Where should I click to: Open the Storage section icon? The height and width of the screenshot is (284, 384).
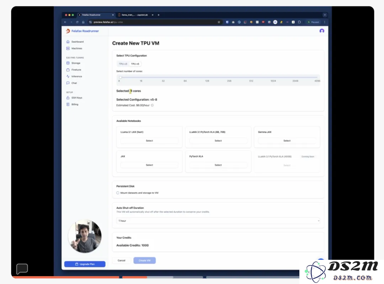(68, 63)
